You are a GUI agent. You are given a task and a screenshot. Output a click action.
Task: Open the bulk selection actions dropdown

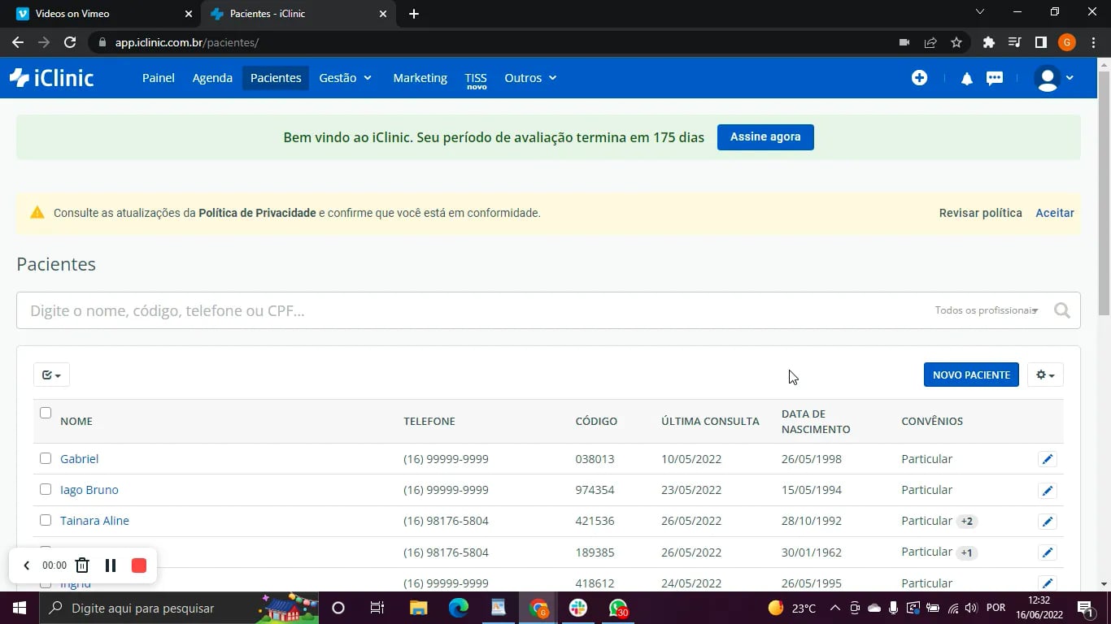[x=51, y=375]
